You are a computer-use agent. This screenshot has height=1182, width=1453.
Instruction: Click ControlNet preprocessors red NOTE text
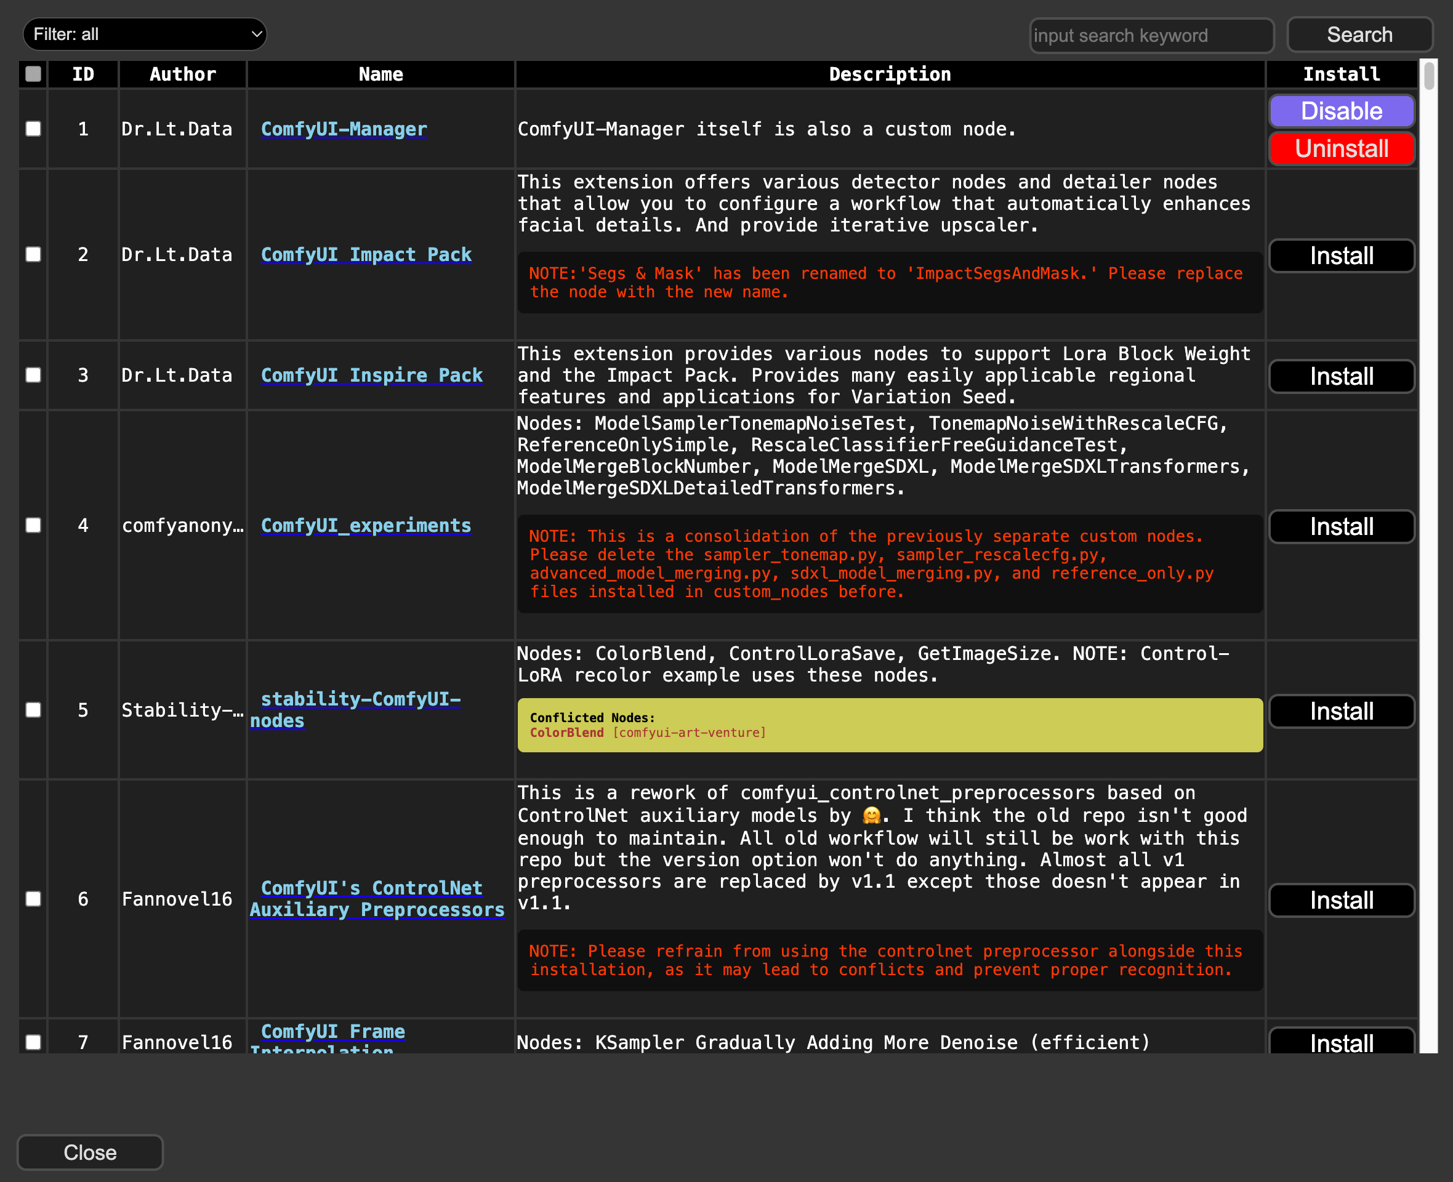885,960
